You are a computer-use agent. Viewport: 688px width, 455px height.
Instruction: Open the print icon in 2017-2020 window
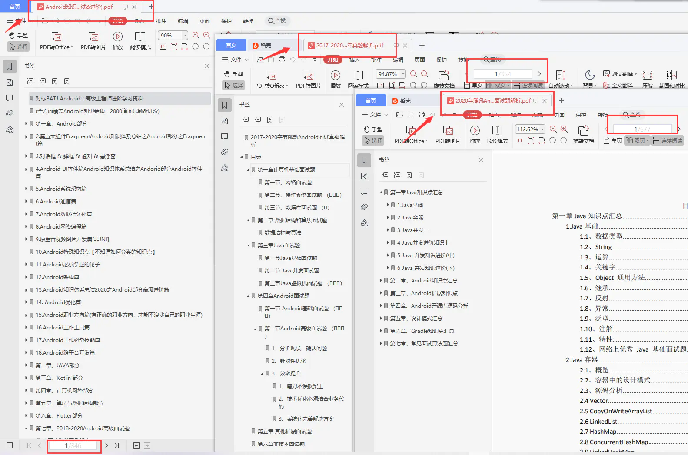click(282, 60)
